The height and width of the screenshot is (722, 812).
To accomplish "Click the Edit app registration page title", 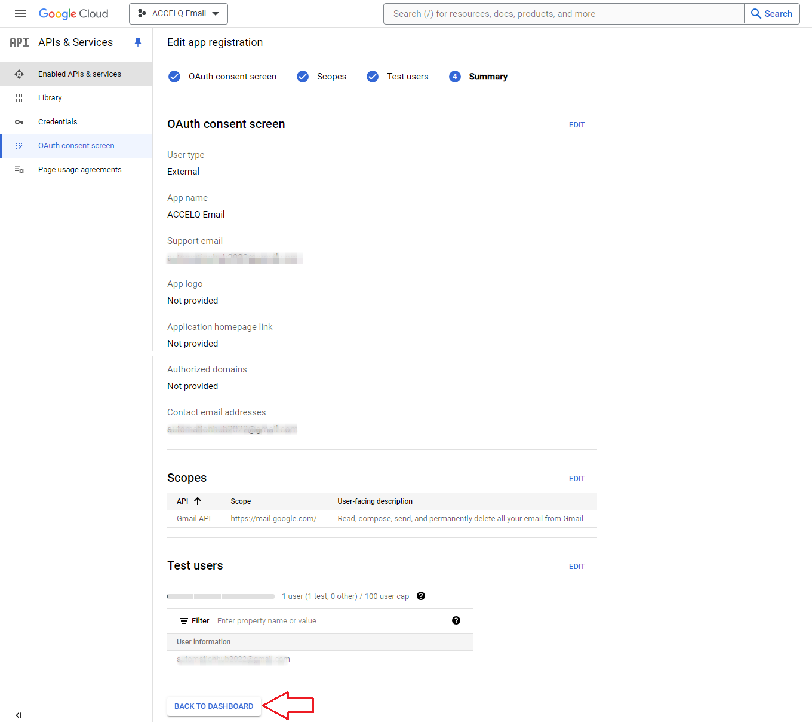I will click(x=215, y=42).
